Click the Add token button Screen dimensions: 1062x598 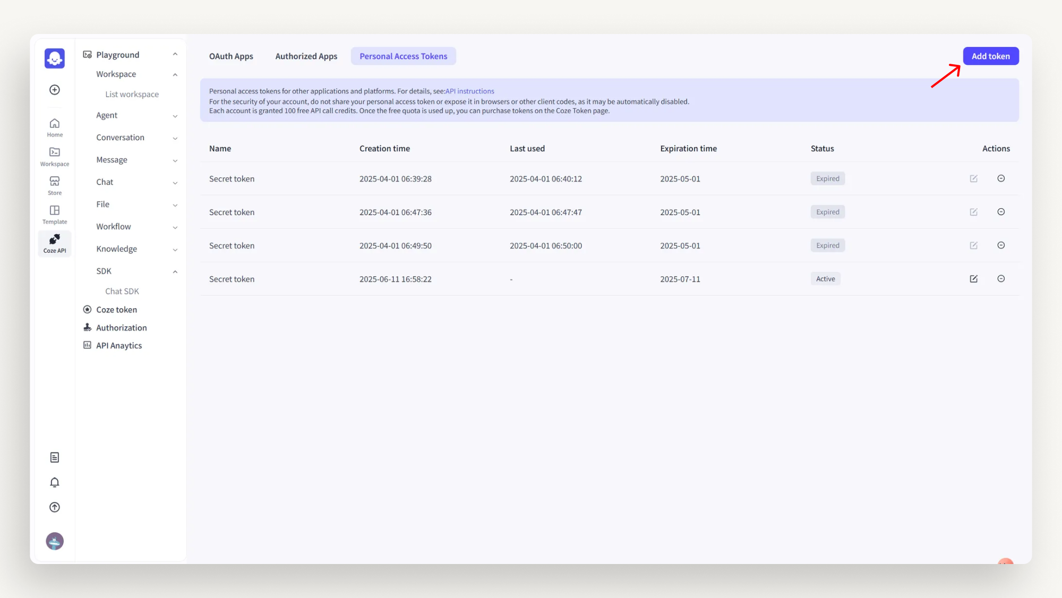pyautogui.click(x=990, y=56)
